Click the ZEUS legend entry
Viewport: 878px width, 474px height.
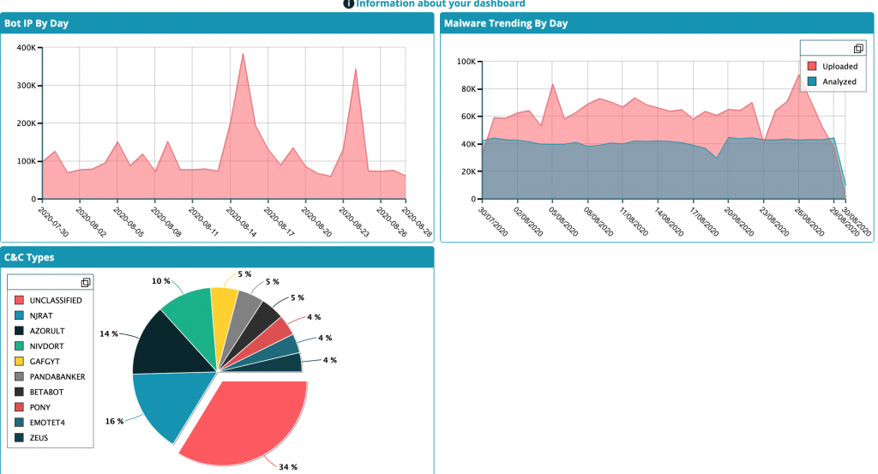(x=40, y=438)
